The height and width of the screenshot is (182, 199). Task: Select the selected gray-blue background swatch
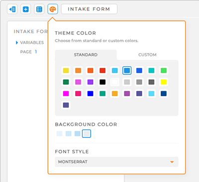tap(87, 133)
